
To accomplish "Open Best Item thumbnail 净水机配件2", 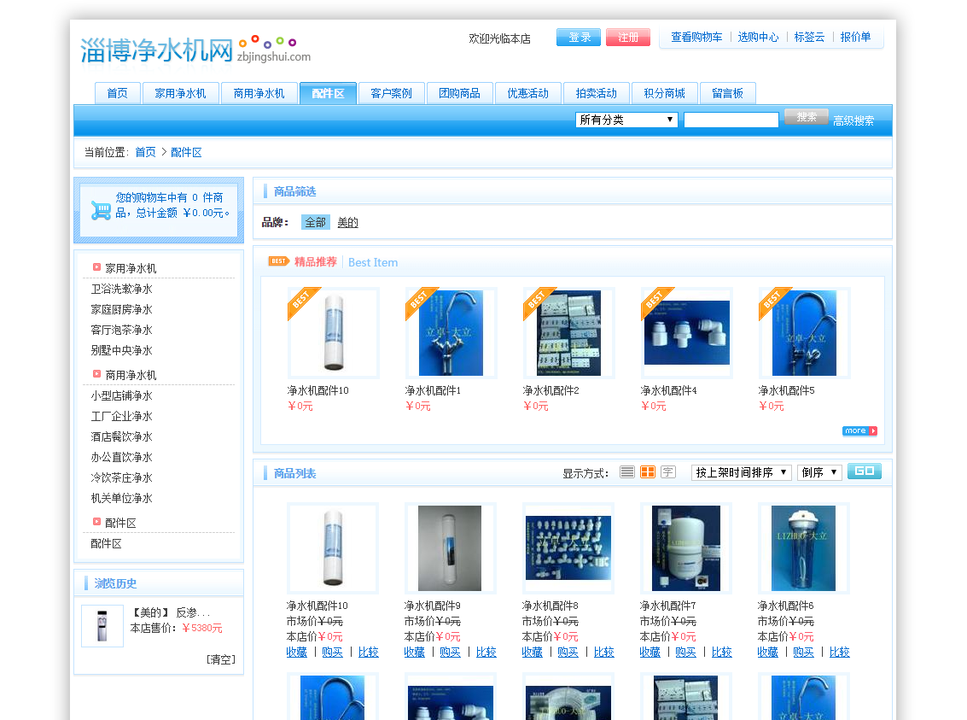I will pos(568,332).
